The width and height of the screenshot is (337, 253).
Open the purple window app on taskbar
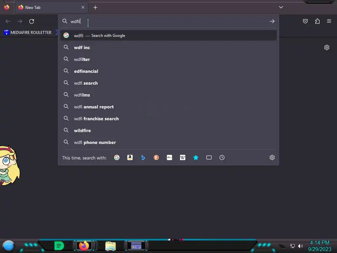pos(136,246)
